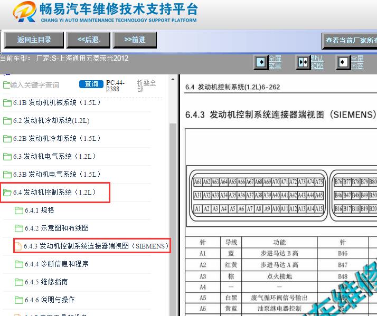Expand 6.1B 发动机机械系统（1.5L）
Image resolution: width=377 pixels, height=316 pixels.
(x=56, y=103)
